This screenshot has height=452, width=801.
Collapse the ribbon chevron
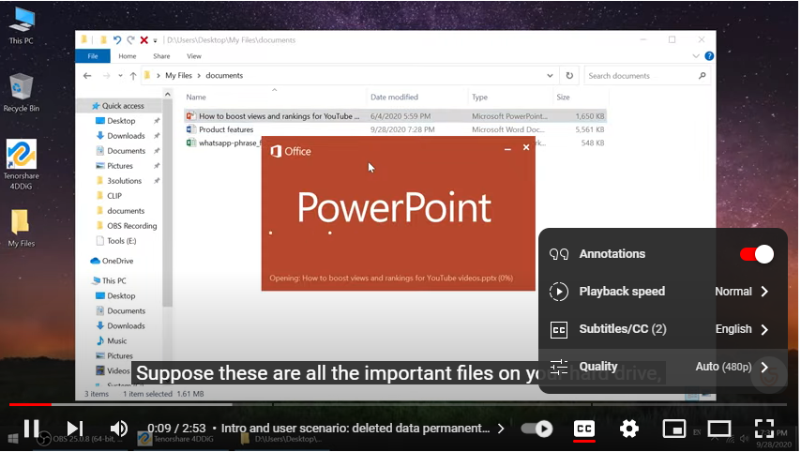pos(696,56)
